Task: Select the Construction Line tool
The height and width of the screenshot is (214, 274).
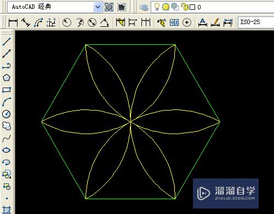Action: click(7, 54)
